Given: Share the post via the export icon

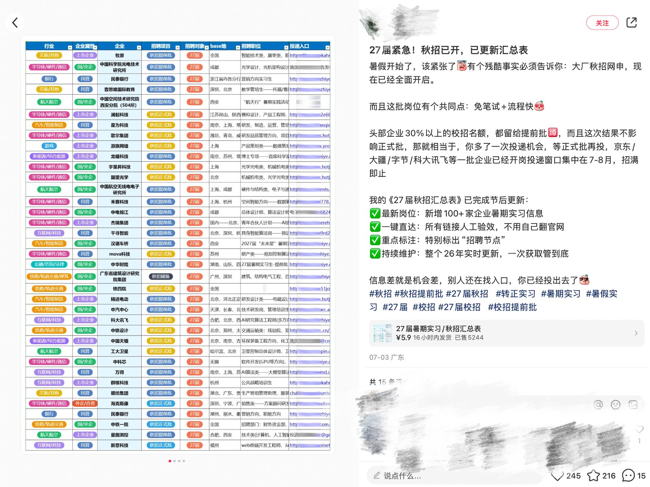Looking at the screenshot, I should point(631,22).
